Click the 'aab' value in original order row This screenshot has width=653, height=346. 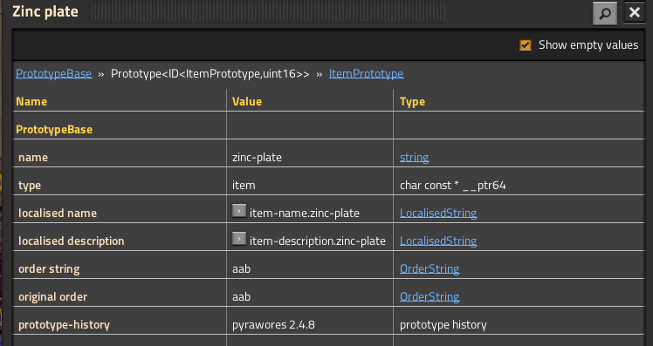click(x=241, y=296)
